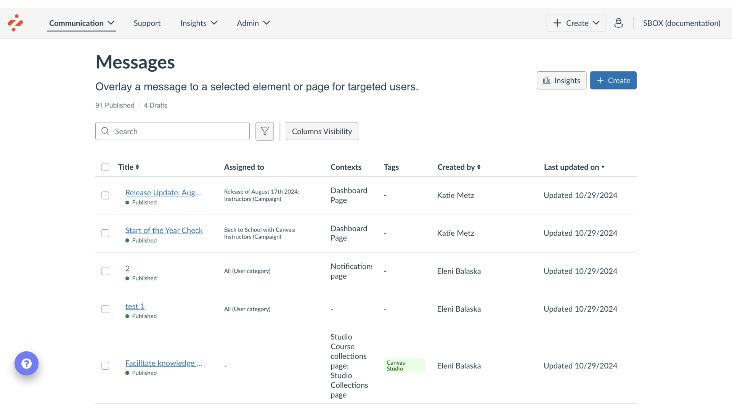Screen dimensions: 732x412
Task: Click the 4 Drafts count
Action: pos(156,105)
